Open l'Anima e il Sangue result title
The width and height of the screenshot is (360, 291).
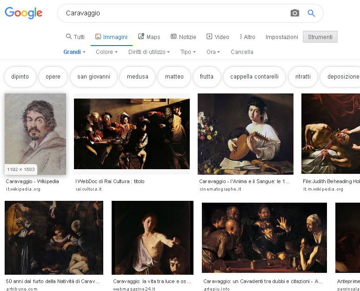coord(245,181)
